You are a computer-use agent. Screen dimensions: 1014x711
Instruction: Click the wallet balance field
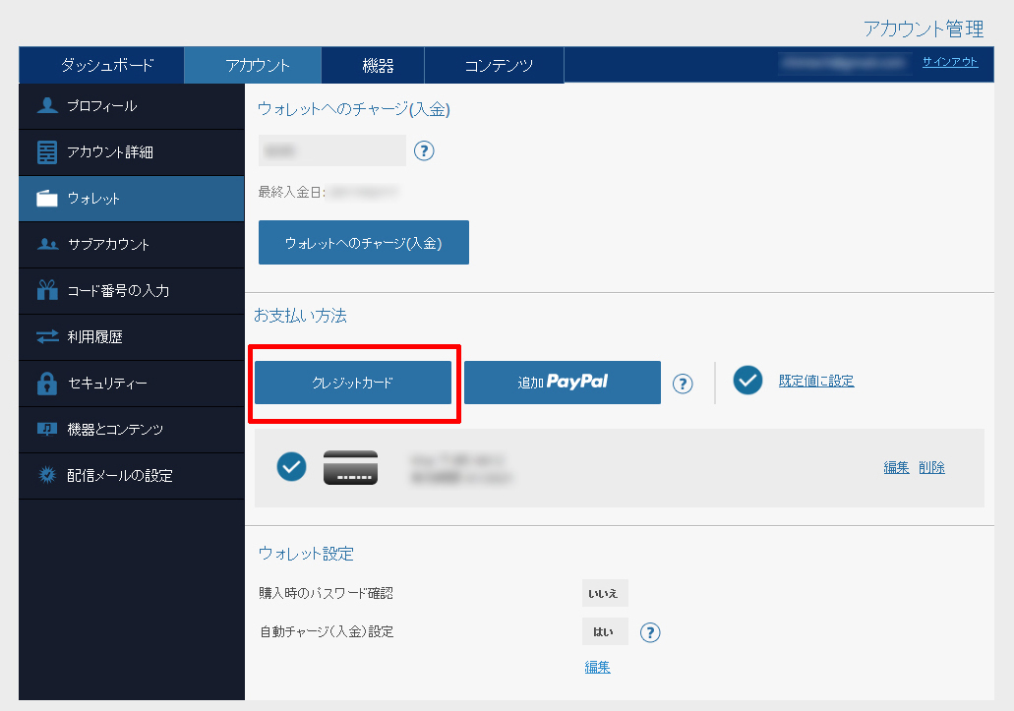(332, 150)
